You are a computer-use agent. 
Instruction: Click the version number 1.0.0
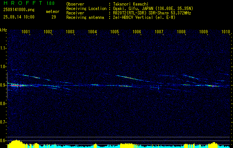tap(50, 3)
